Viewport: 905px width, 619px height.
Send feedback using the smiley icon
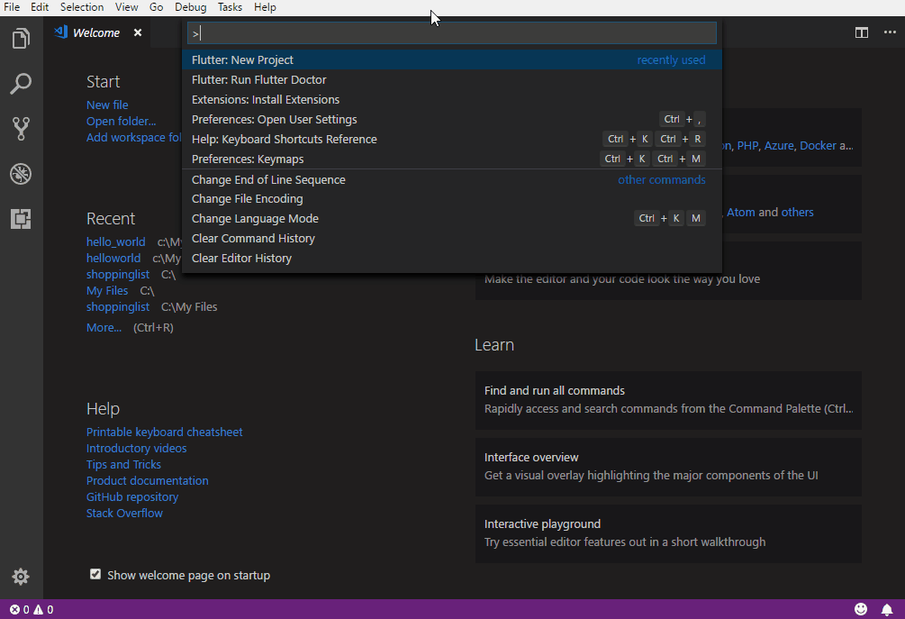click(x=861, y=609)
